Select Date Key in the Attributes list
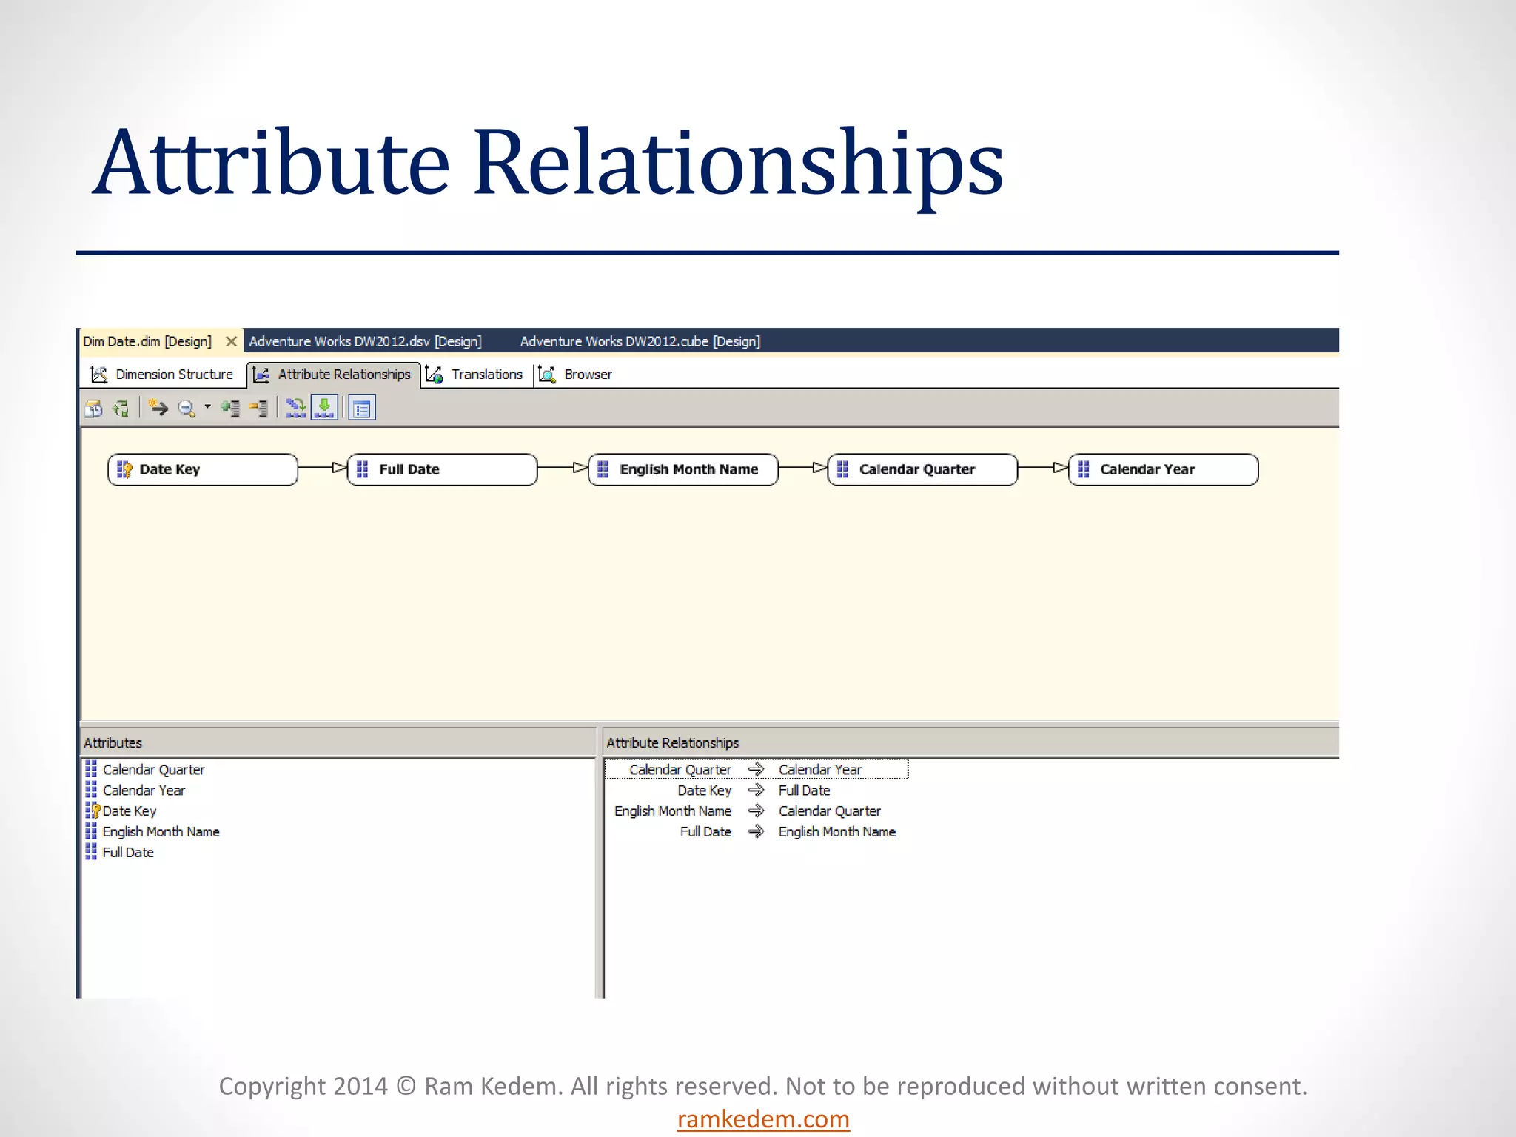Screen dimensions: 1516x1137 130,811
